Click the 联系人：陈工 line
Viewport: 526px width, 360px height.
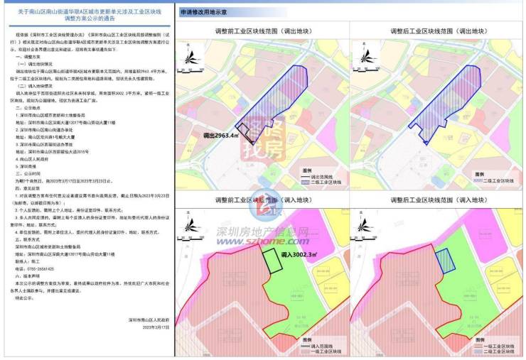tap(28, 261)
